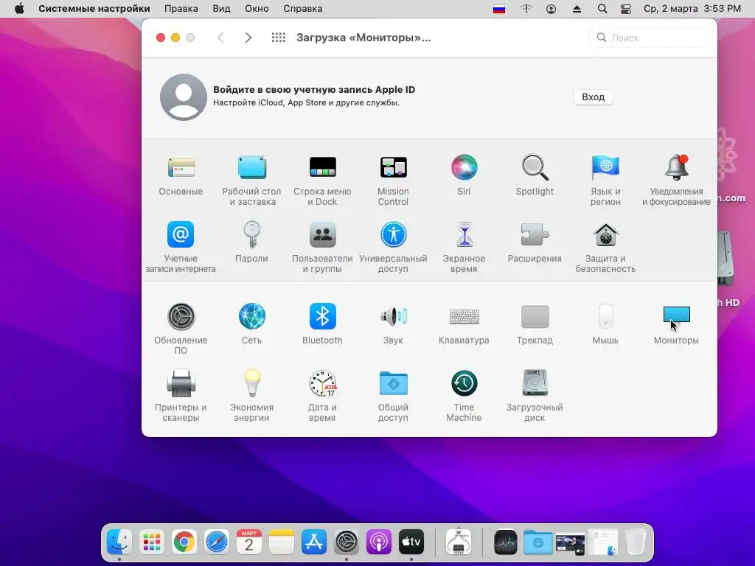The height and width of the screenshot is (566, 755).
Task: Open Time Machine preferences
Action: [464, 396]
